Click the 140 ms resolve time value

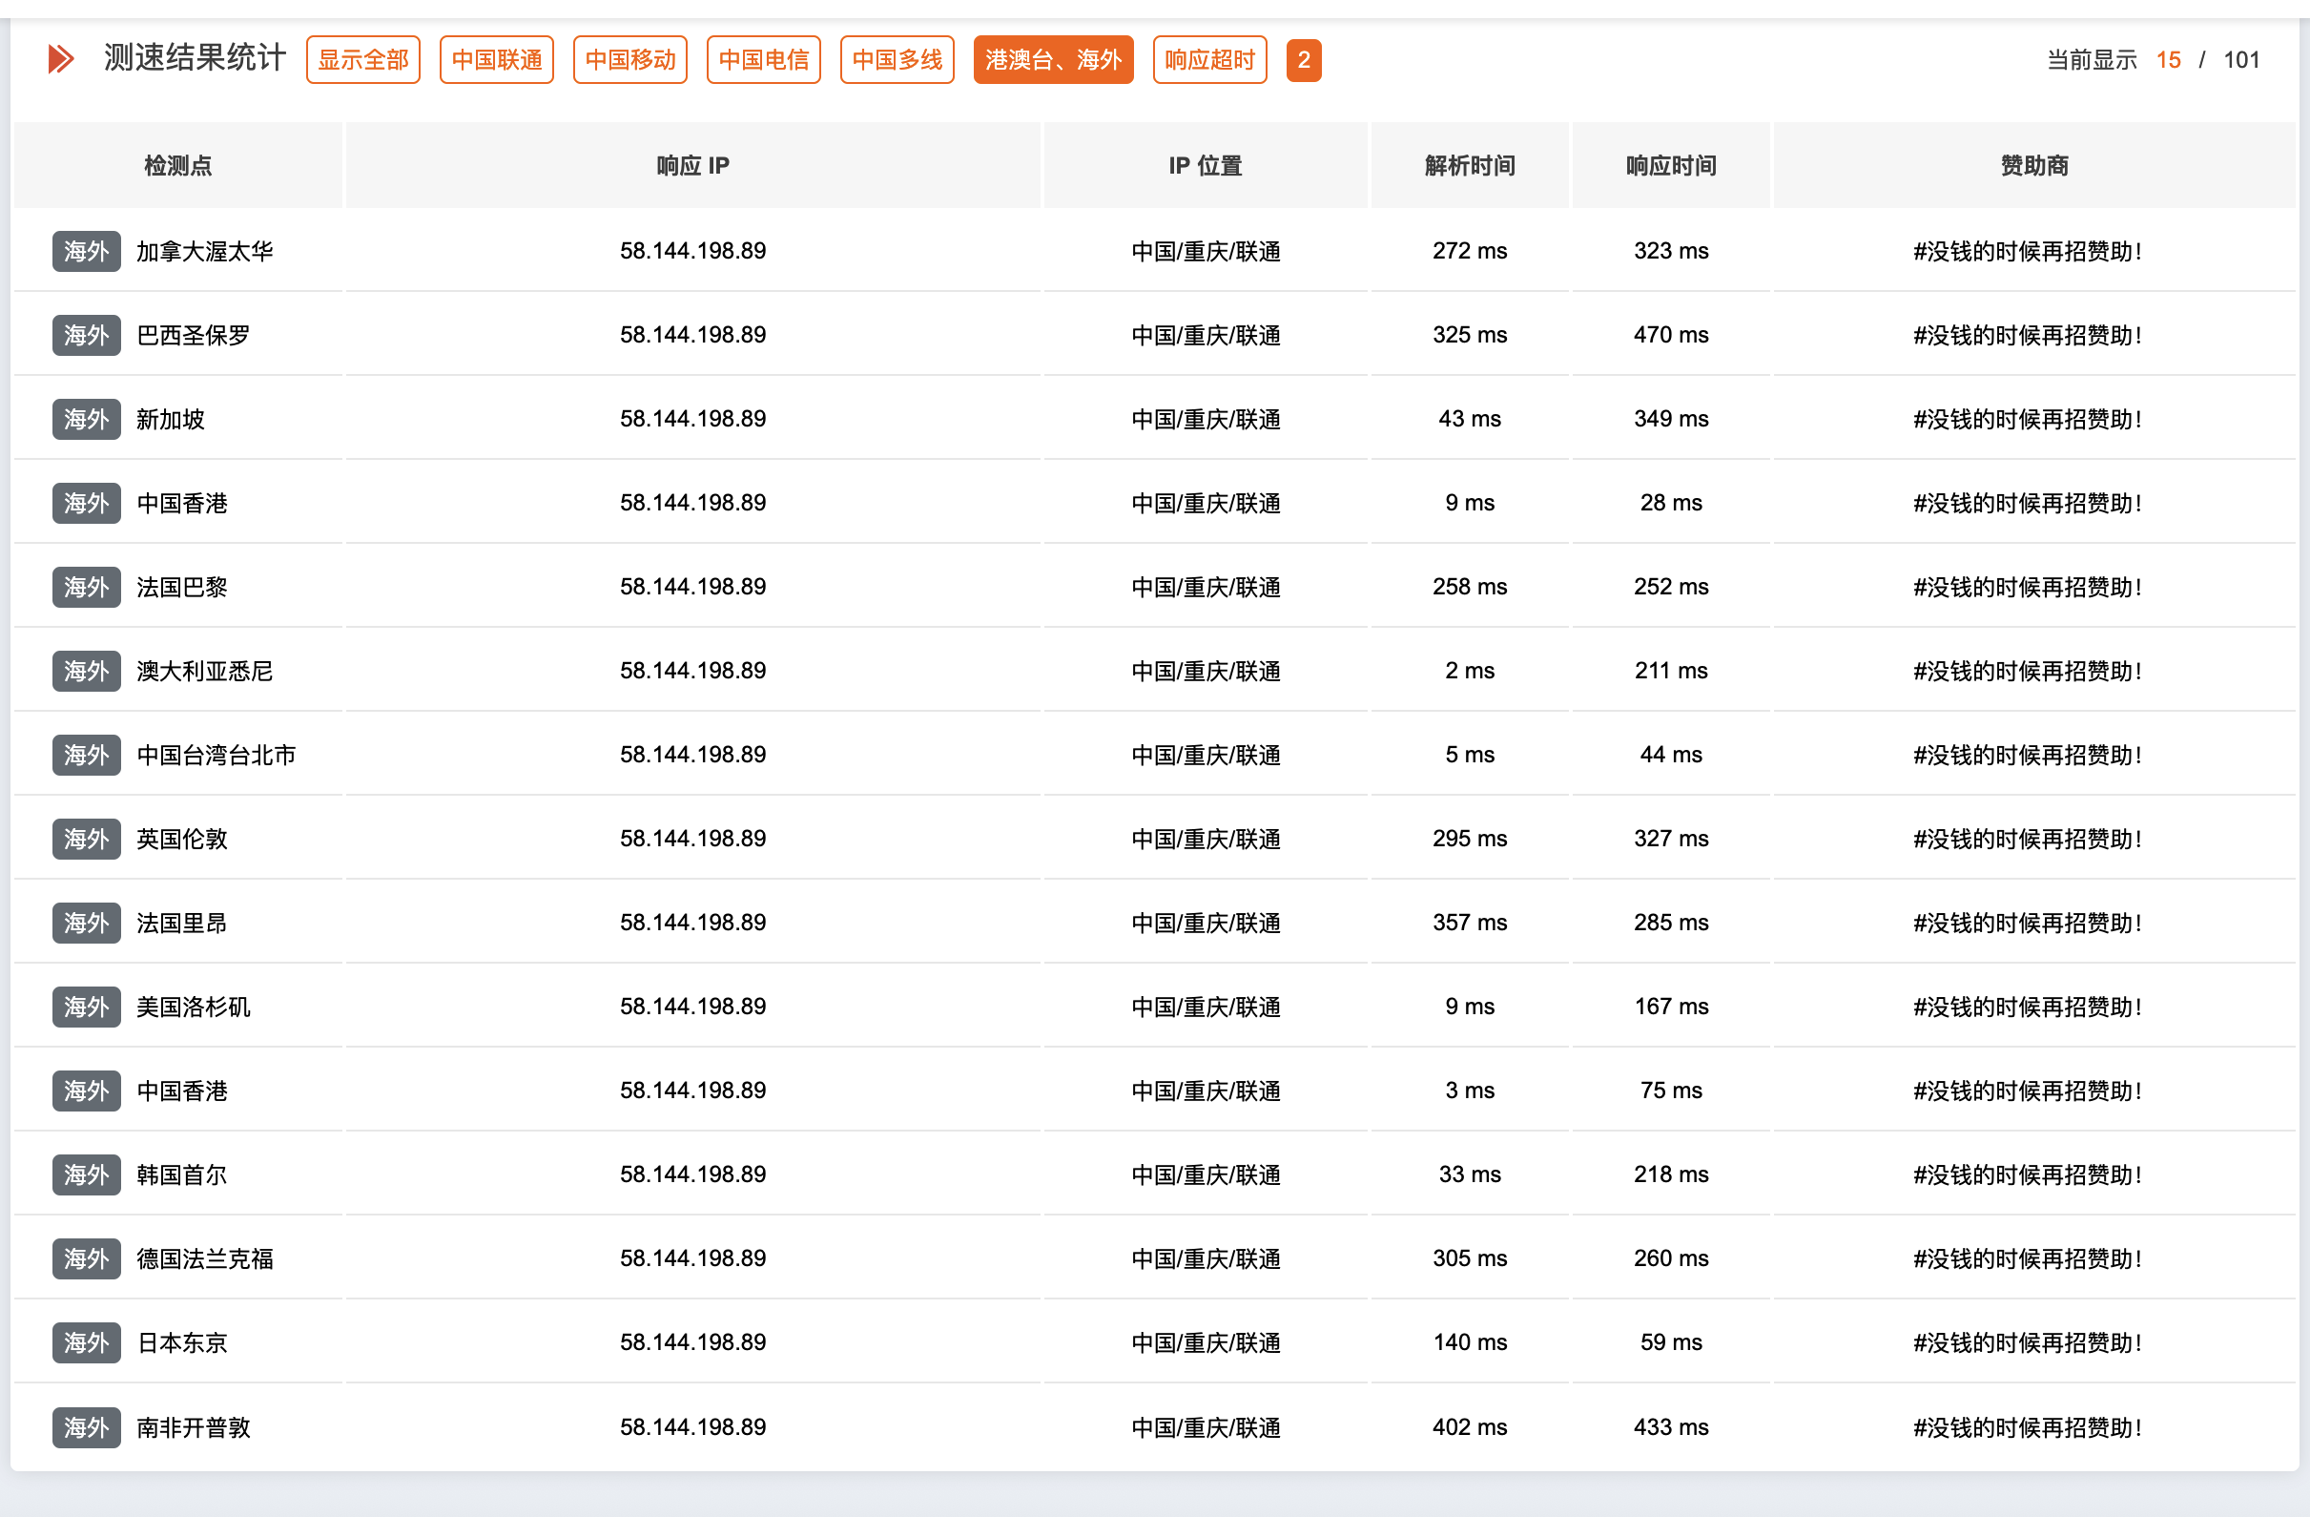tap(1470, 1342)
